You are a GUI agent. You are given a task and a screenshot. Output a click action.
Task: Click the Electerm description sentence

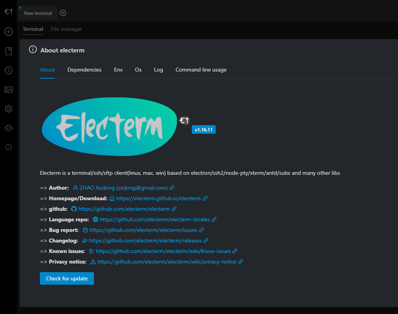[190, 173]
